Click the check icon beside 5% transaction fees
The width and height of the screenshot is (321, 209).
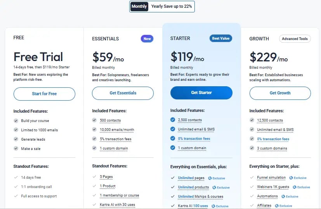pos(94,139)
